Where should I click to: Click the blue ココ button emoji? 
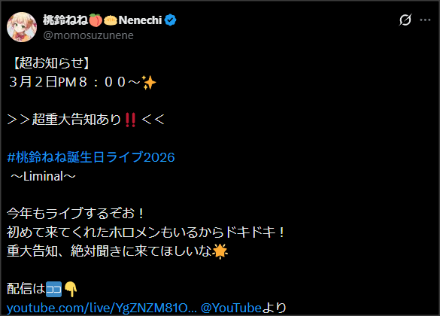pos(53,289)
